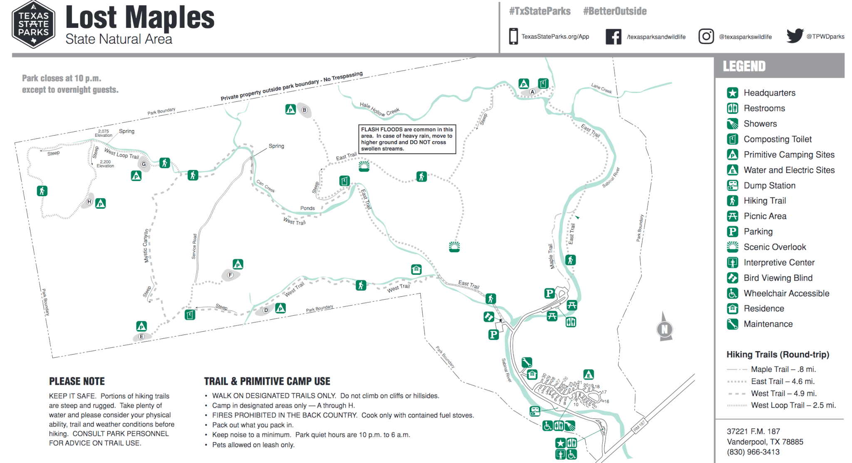Click the Dump Station legend icon
This screenshot has width=852, height=463.
(733, 185)
